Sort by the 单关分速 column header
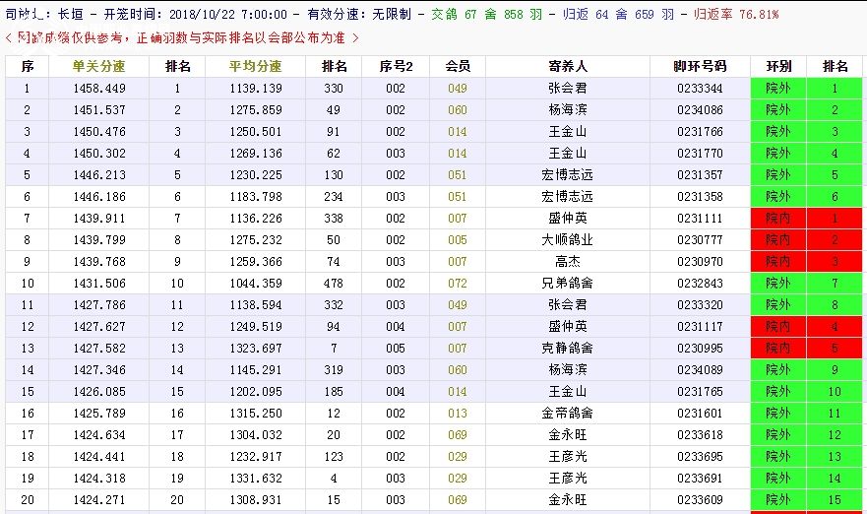This screenshot has width=867, height=514. pyautogui.click(x=99, y=67)
